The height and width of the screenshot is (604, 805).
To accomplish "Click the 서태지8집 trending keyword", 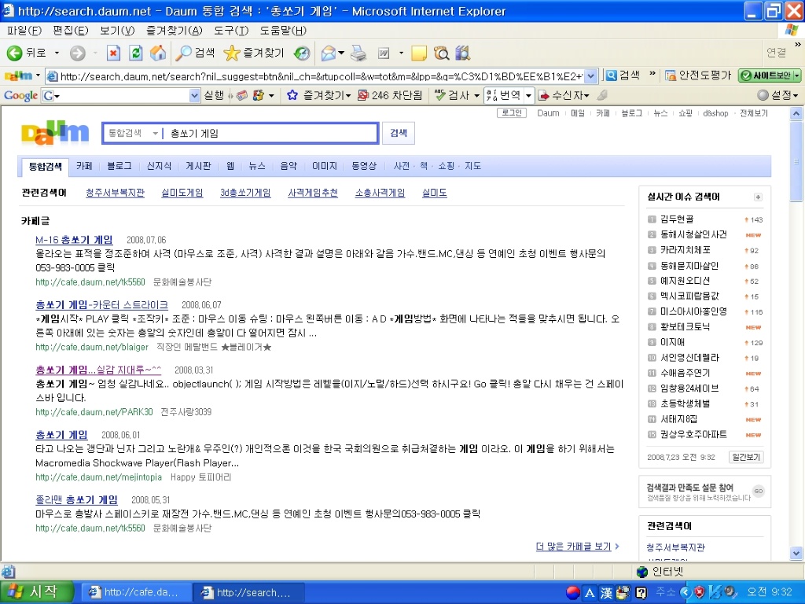I will pos(678,419).
